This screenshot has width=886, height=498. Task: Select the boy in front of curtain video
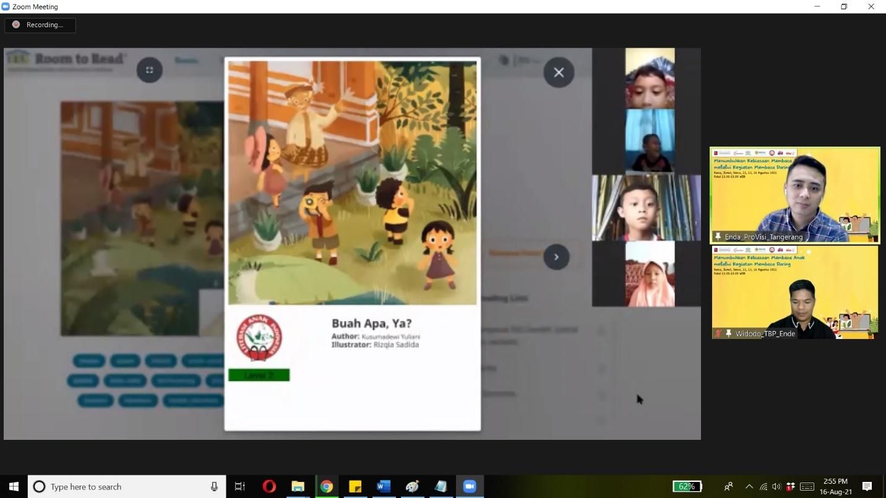(646, 208)
